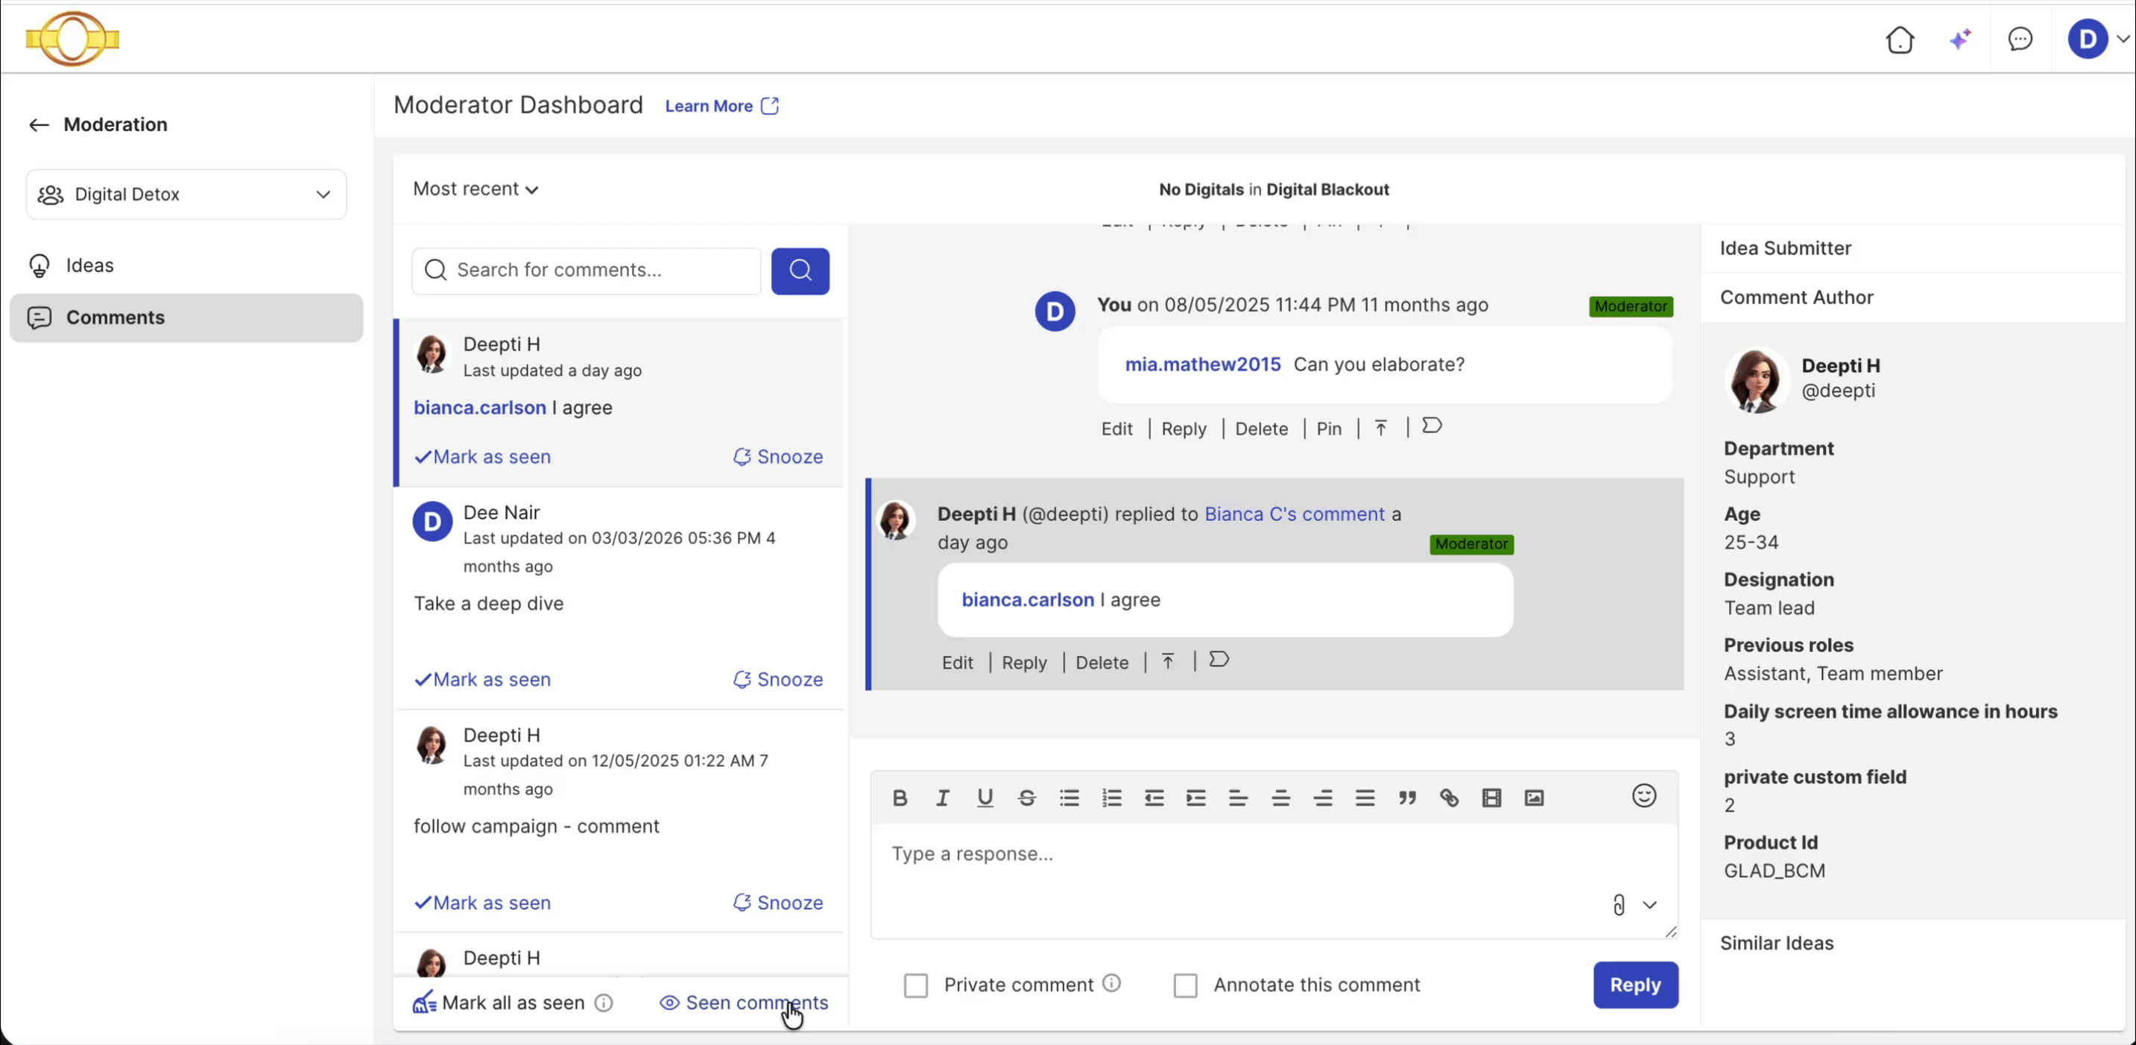Center align text in reply editor
The width and height of the screenshot is (2136, 1045).
(x=1280, y=798)
